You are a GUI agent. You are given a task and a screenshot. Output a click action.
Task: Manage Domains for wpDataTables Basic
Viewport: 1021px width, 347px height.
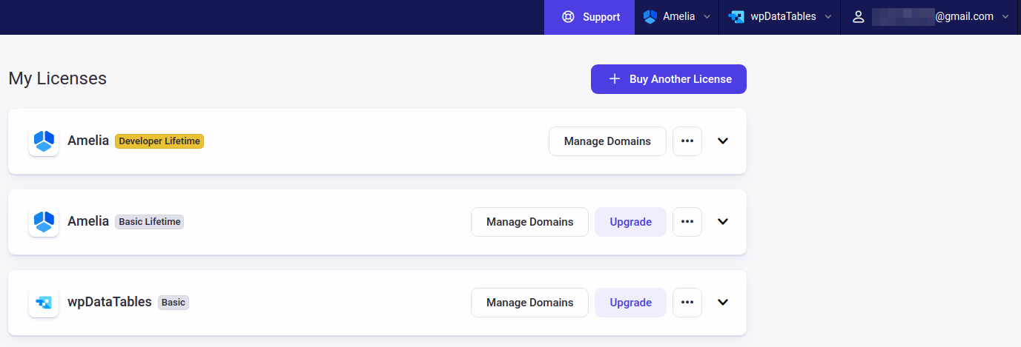529,303
